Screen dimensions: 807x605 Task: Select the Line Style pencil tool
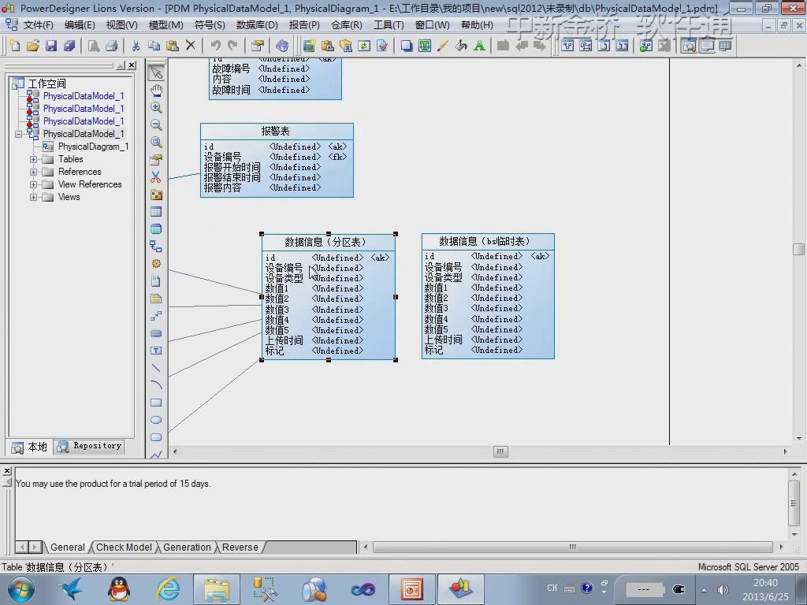[443, 46]
